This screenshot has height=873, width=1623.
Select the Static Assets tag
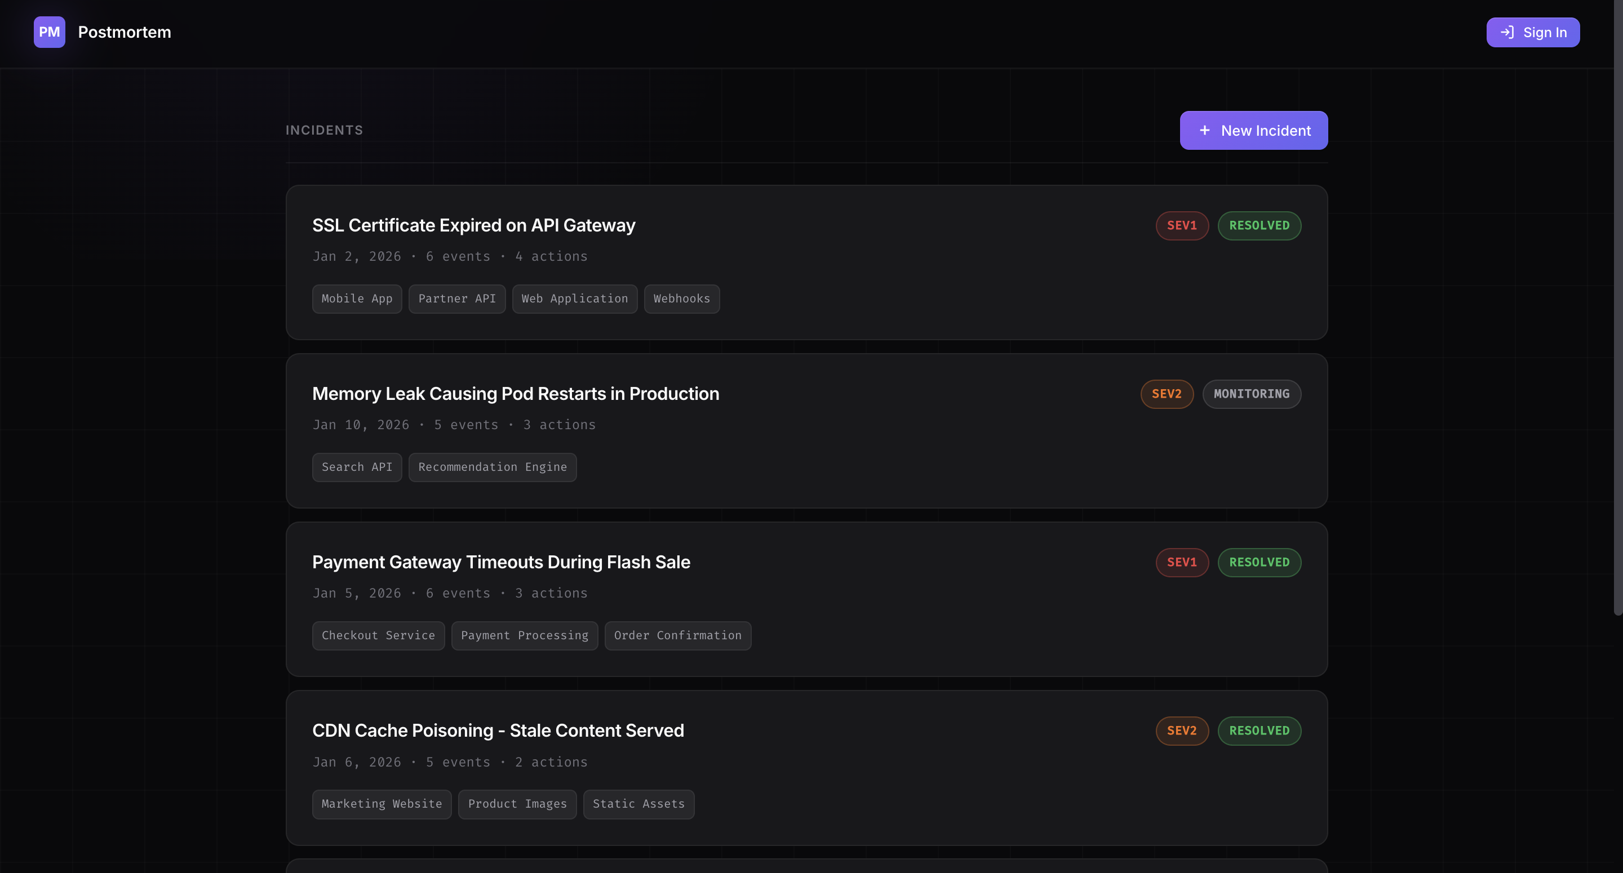638,804
